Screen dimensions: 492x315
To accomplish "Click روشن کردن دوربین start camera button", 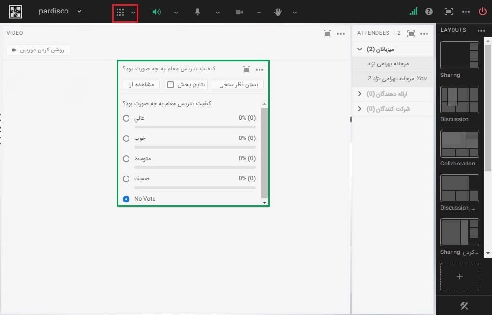I will click(38, 50).
